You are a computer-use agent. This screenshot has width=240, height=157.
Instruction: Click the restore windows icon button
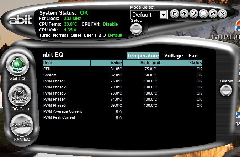(x=213, y=14)
